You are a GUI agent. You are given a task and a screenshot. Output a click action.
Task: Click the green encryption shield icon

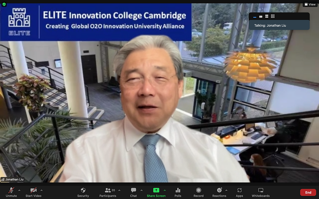4,4
